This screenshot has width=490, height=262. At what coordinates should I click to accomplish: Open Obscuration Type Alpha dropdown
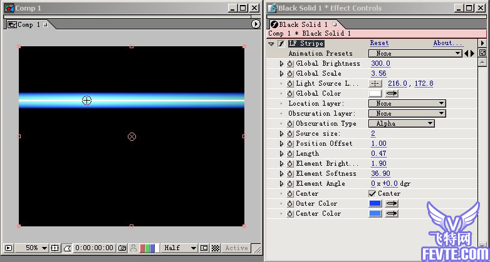[x=402, y=124]
